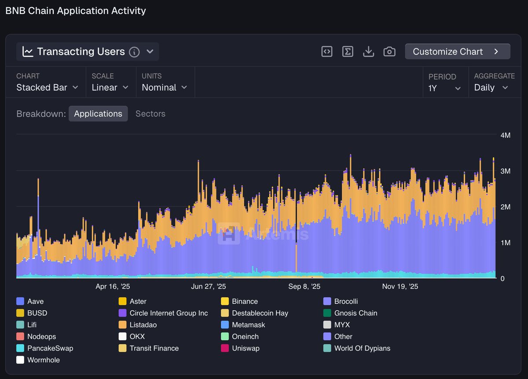Download the chart data

pyautogui.click(x=368, y=51)
